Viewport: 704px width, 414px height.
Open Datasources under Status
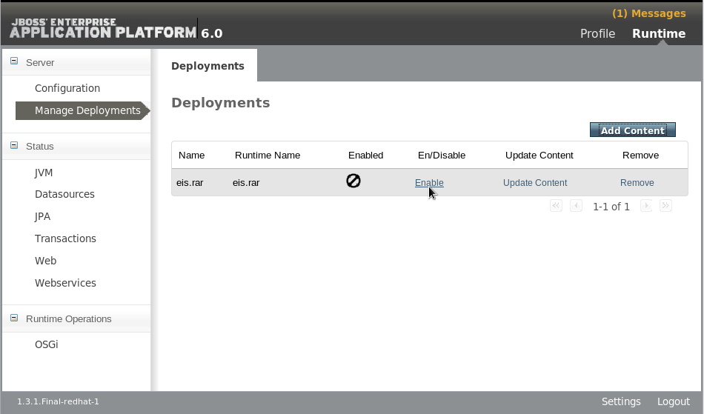pyautogui.click(x=64, y=194)
